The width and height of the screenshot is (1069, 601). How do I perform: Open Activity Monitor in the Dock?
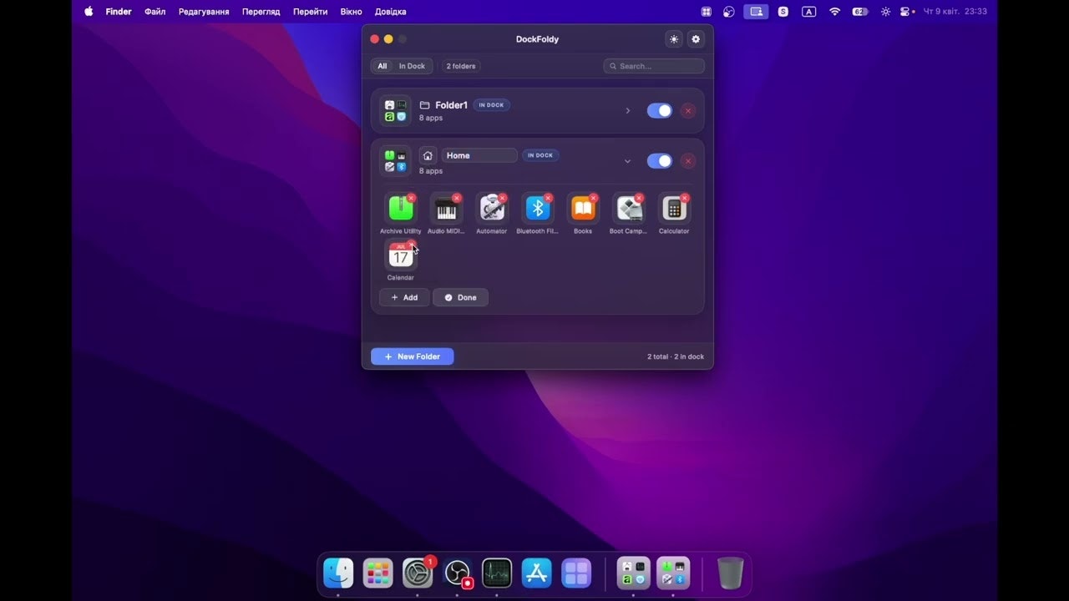[497, 573]
